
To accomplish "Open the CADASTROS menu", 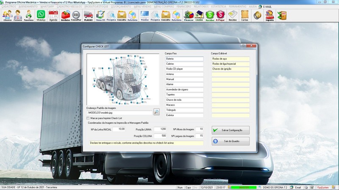I will [8, 7].
